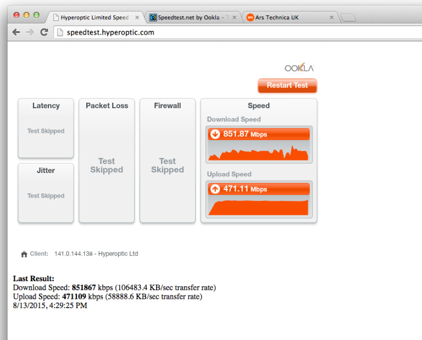Close the Hyperoptic Limited Speed tab
The height and width of the screenshot is (340, 422).
point(137,18)
